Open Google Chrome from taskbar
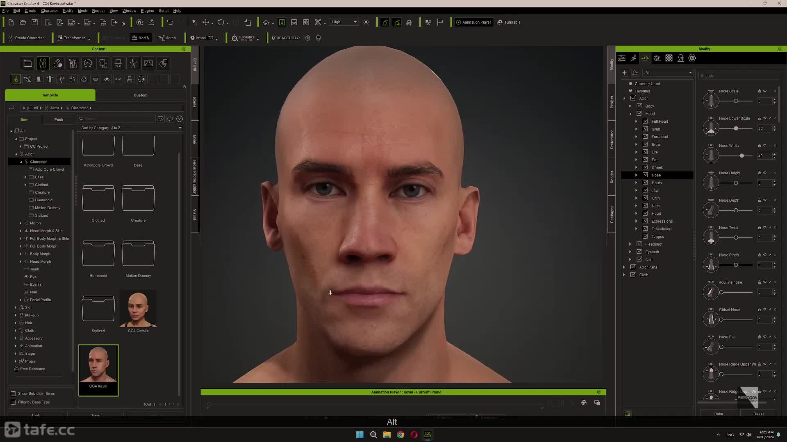Viewport: 787px width, 442px height. click(x=400, y=435)
